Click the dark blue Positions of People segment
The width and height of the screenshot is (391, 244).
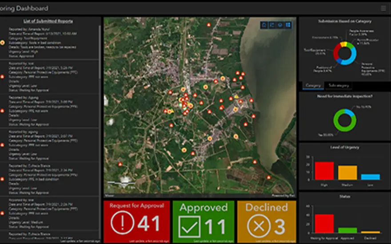(x=339, y=61)
